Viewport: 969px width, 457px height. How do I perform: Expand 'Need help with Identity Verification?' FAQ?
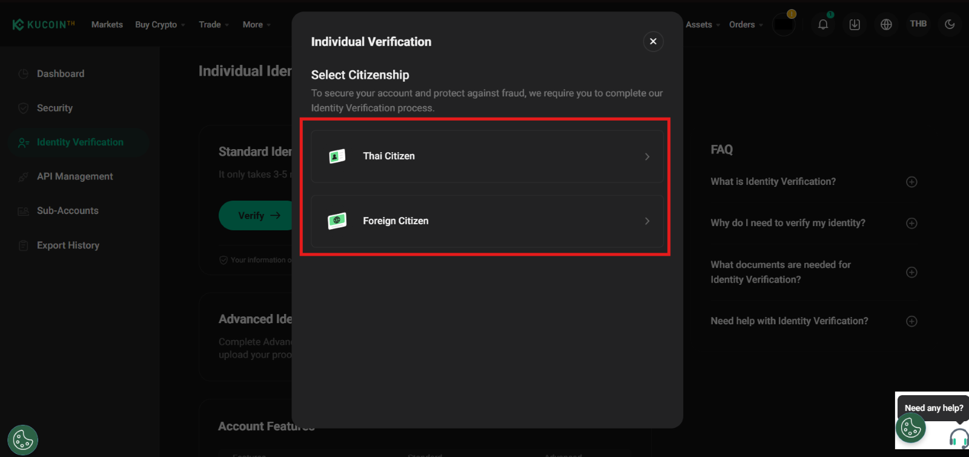pos(911,321)
